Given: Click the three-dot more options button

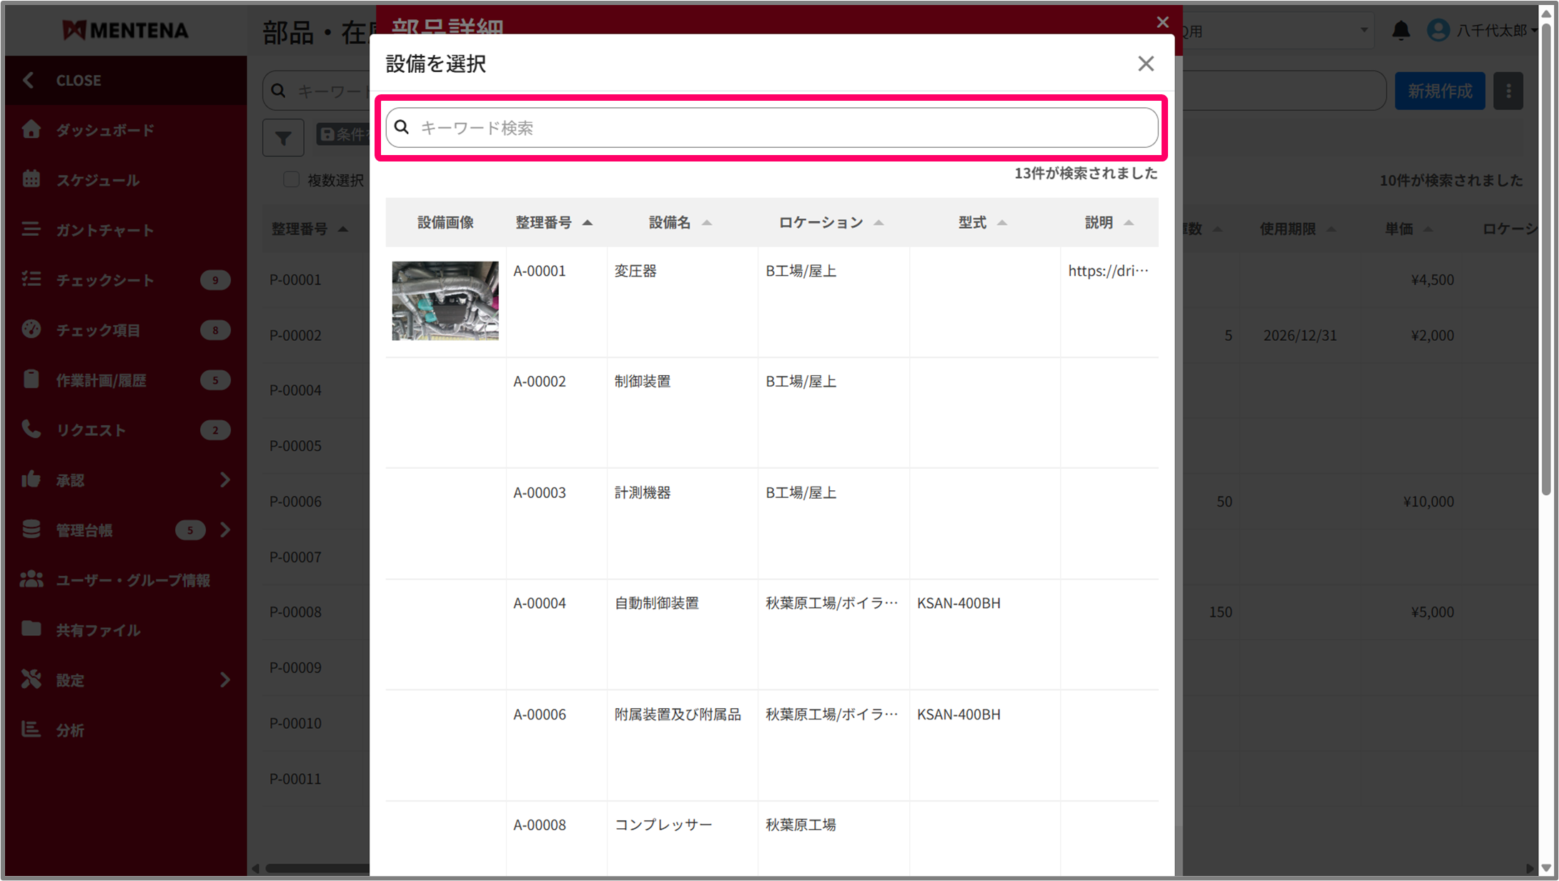Looking at the screenshot, I should (x=1508, y=91).
